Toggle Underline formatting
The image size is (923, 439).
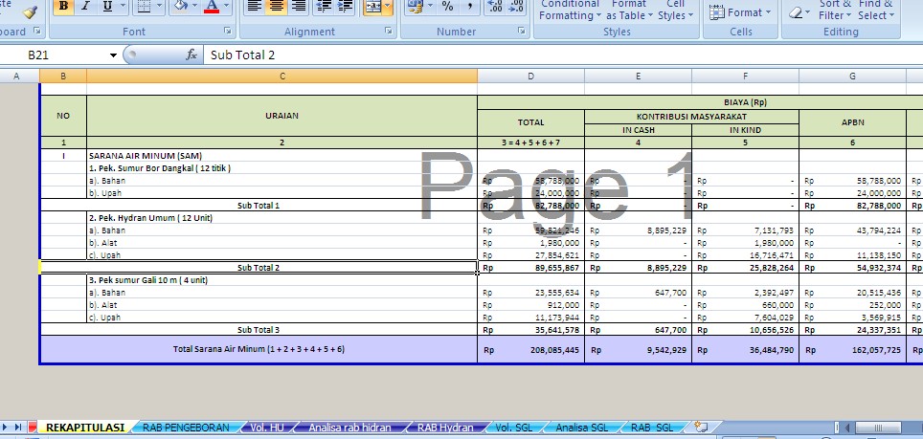[107, 7]
